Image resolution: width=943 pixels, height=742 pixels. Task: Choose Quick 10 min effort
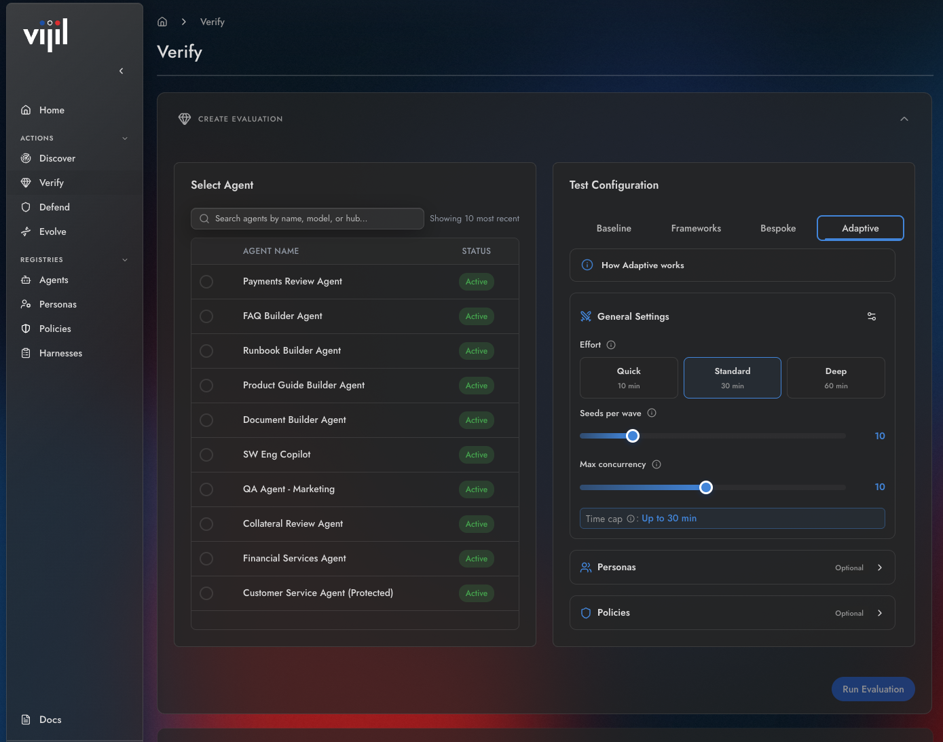(x=629, y=377)
